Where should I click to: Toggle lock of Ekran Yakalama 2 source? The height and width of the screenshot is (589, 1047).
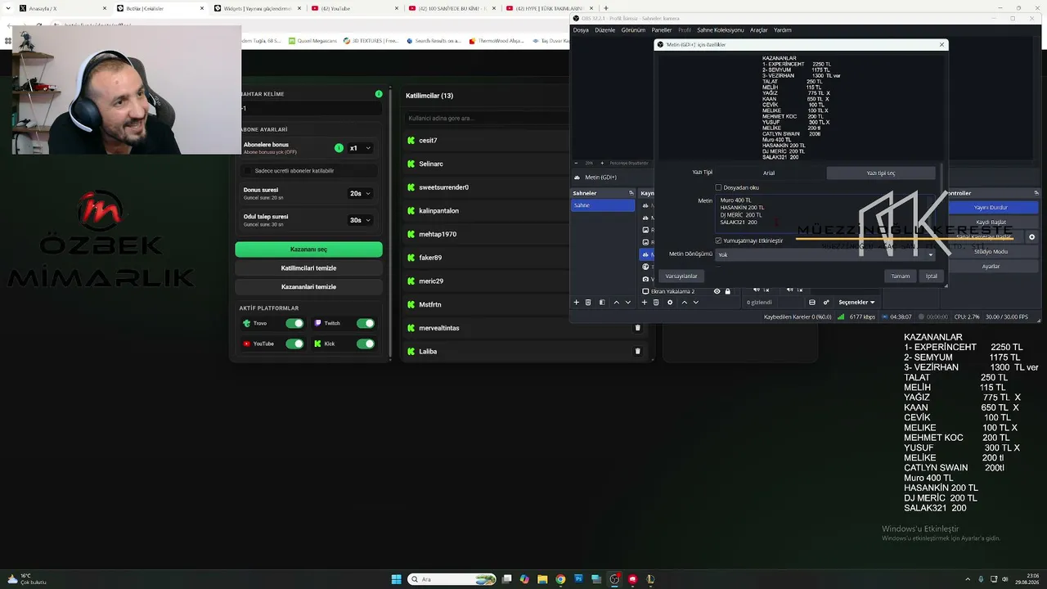click(x=728, y=291)
